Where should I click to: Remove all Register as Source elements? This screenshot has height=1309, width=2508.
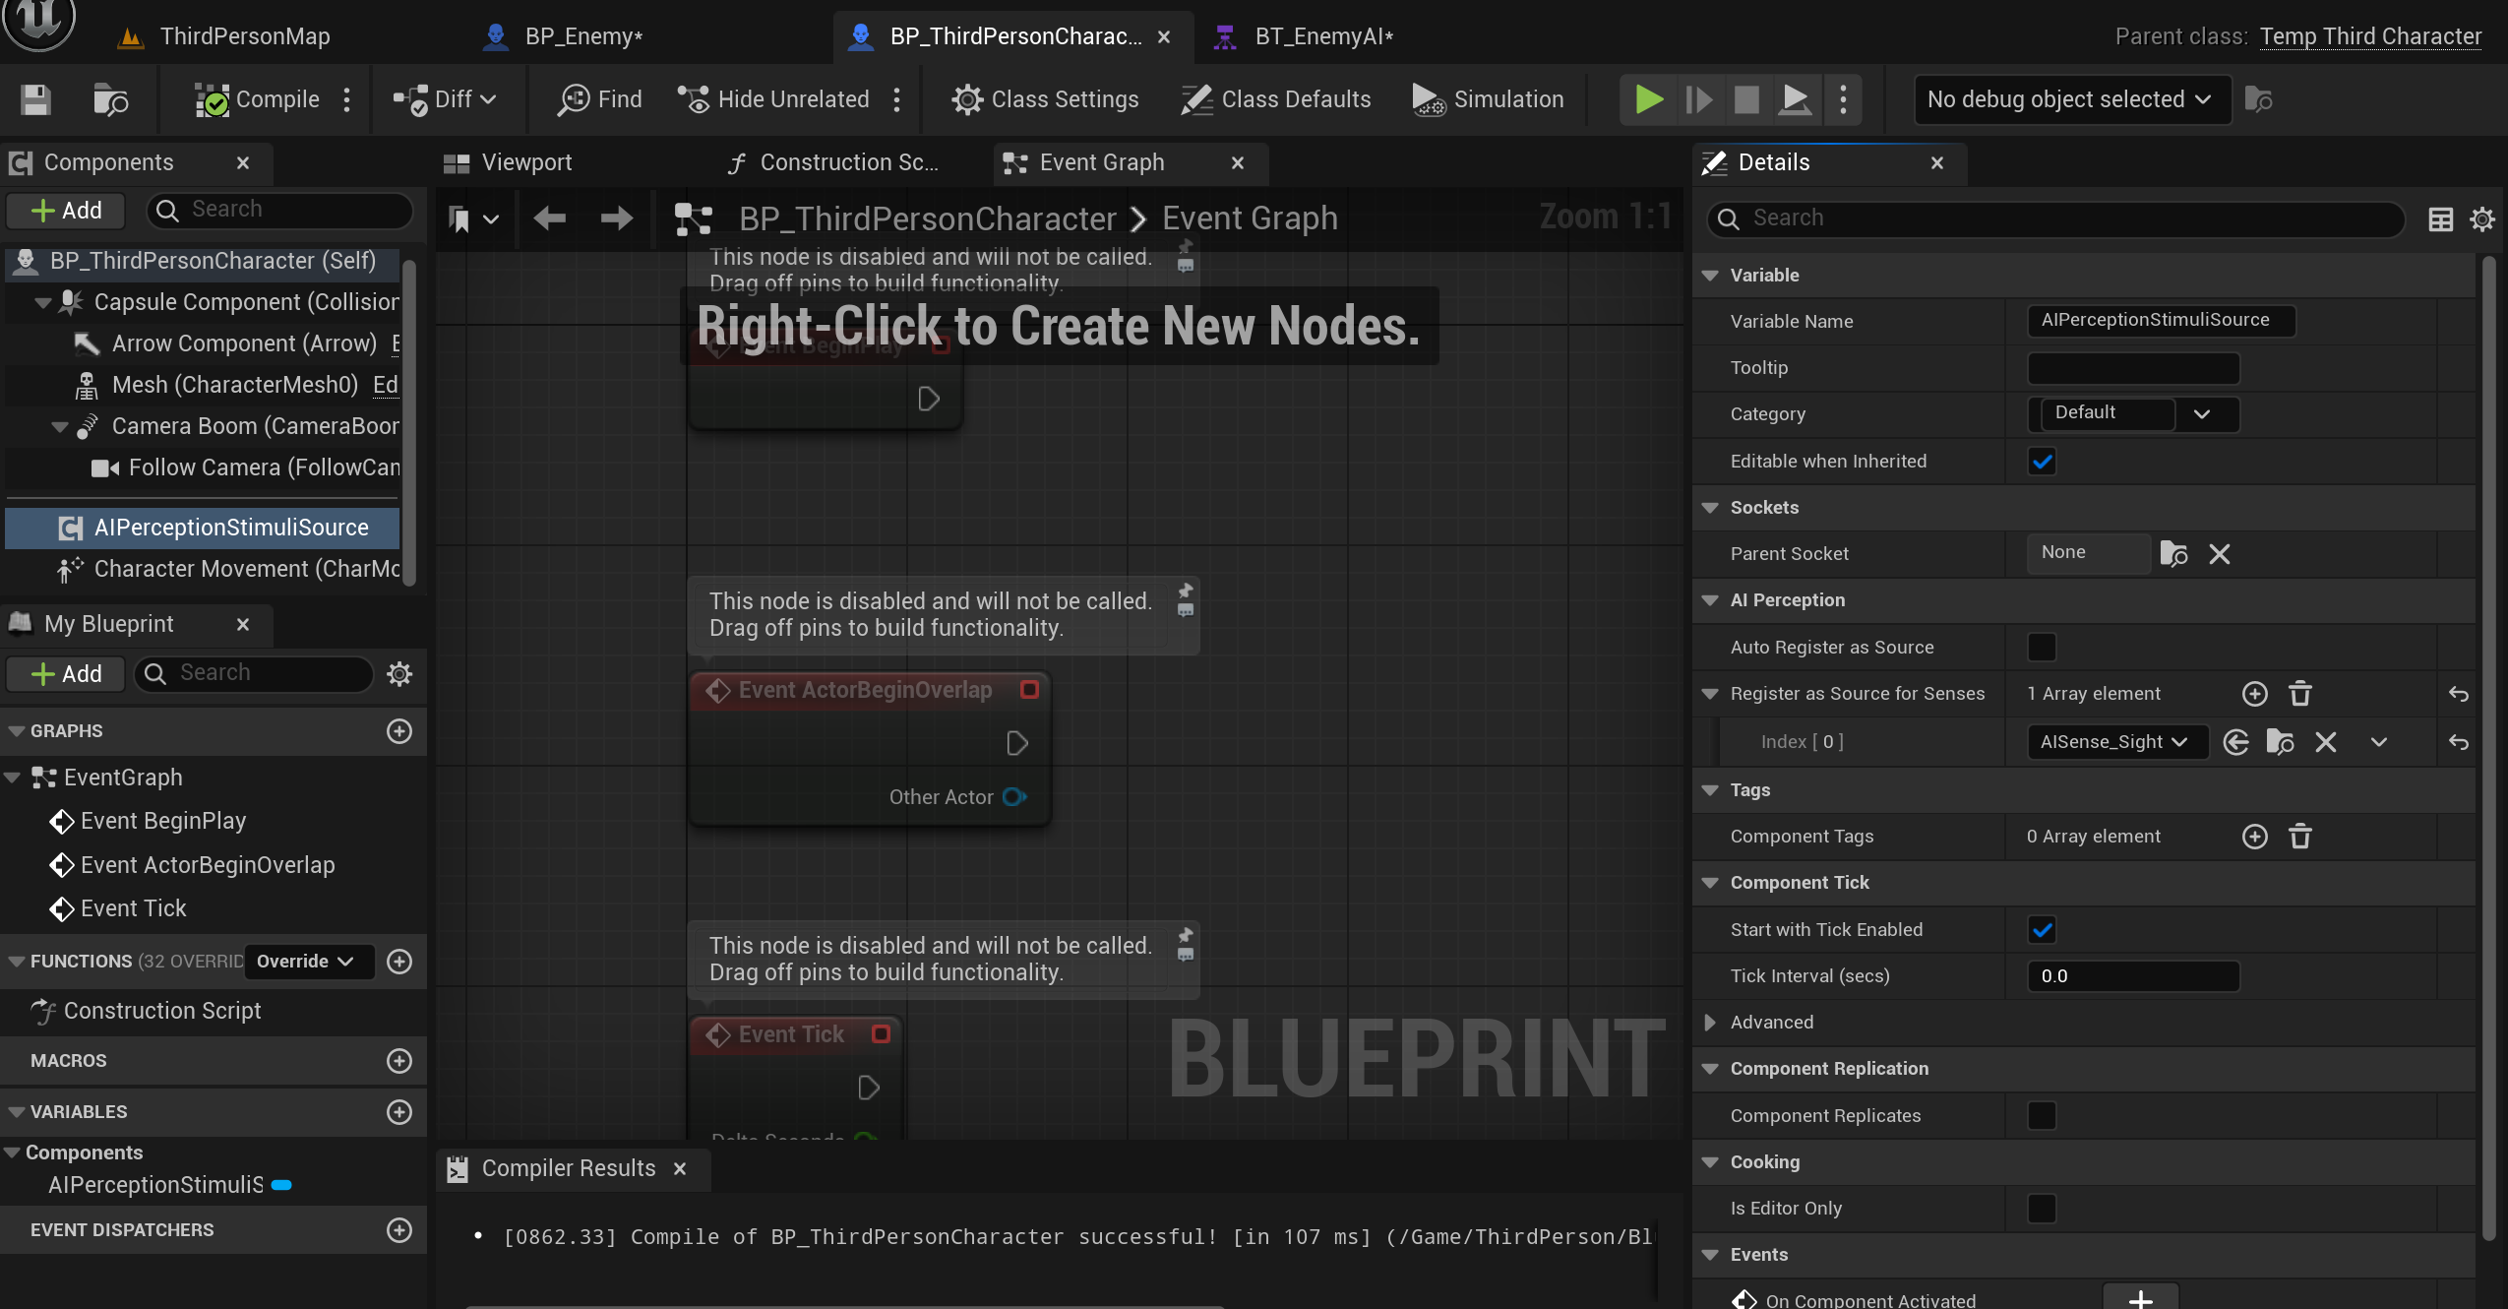tap(2300, 694)
